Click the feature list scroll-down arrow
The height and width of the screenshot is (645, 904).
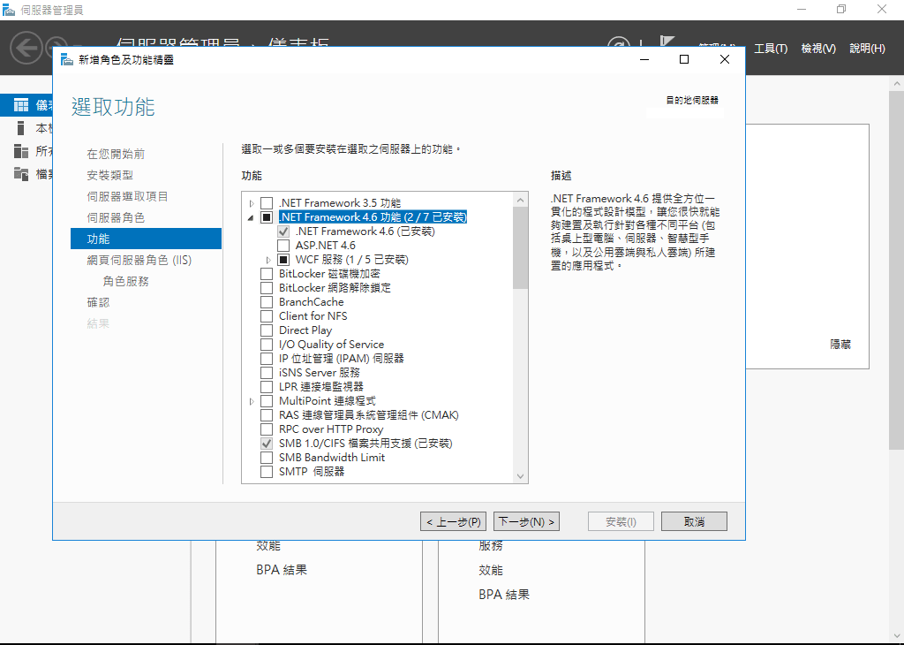pos(520,476)
